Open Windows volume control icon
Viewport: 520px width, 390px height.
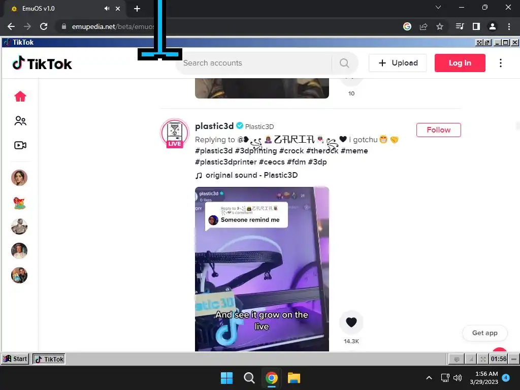[x=458, y=378]
